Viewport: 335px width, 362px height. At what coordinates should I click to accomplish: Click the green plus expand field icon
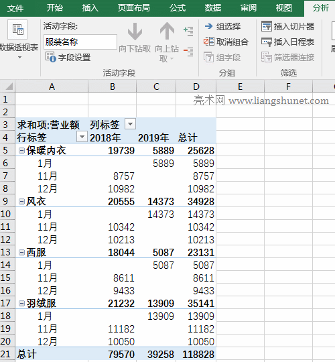188,31
